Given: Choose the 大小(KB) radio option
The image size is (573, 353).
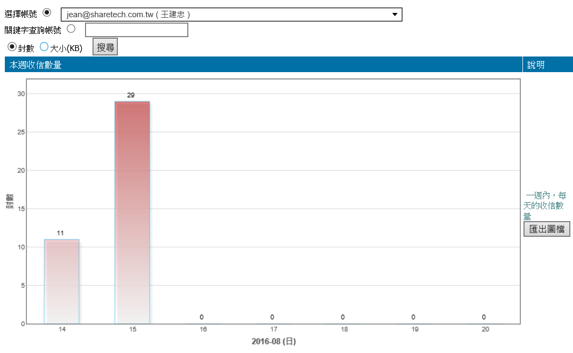Looking at the screenshot, I should coord(44,47).
